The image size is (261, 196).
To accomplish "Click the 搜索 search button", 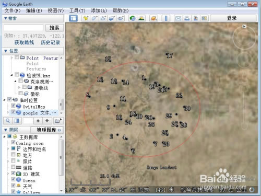I will click(x=54, y=28).
